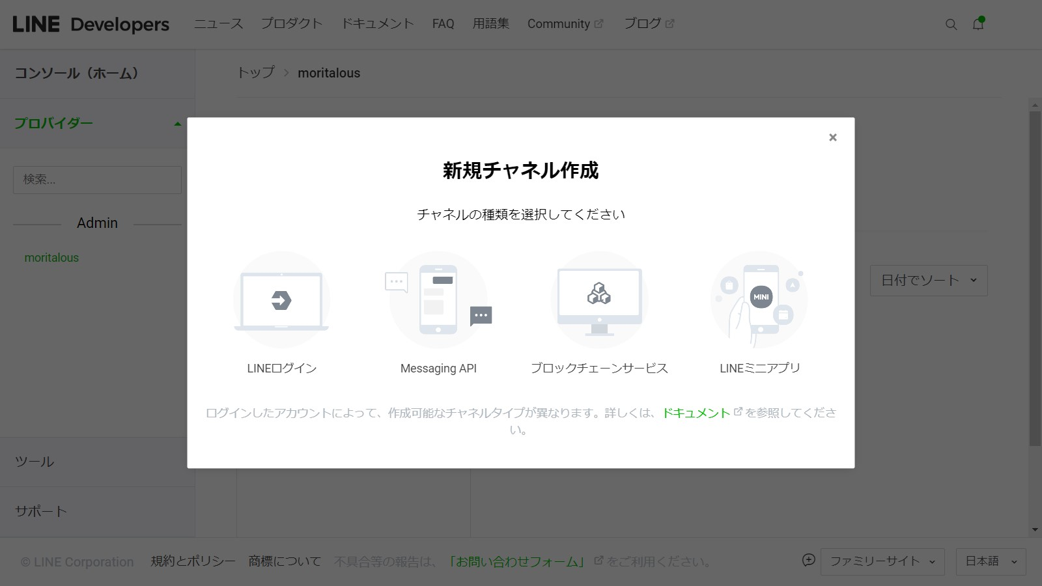Choose the Messaging API phone icon
This screenshot has width=1042, height=586.
tap(438, 300)
